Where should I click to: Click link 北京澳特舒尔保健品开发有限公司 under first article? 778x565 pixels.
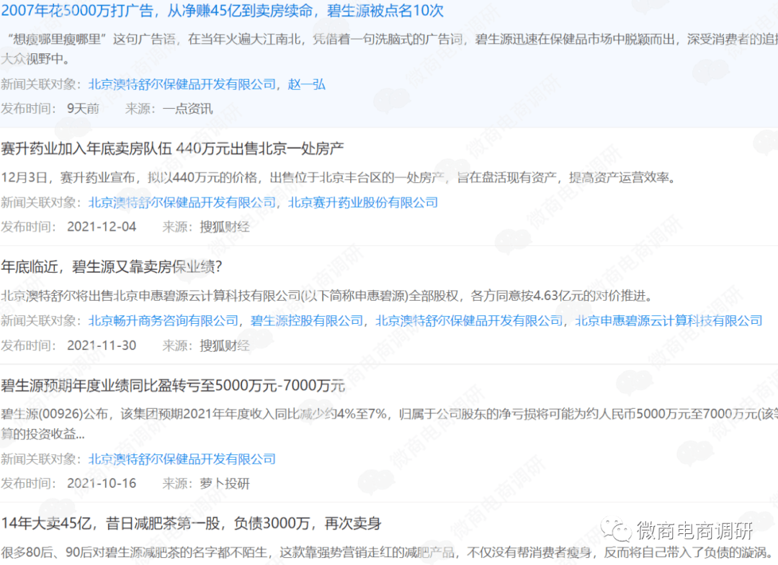click(x=182, y=84)
